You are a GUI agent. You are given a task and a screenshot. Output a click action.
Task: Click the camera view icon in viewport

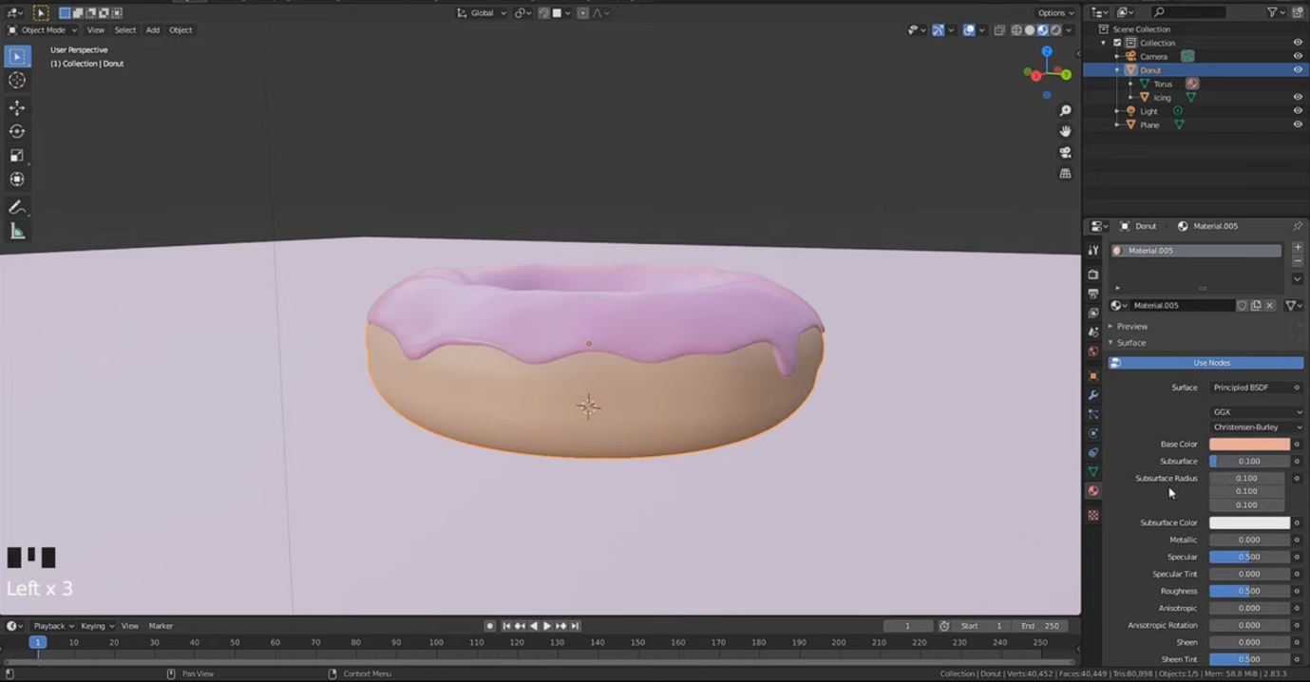1065,152
